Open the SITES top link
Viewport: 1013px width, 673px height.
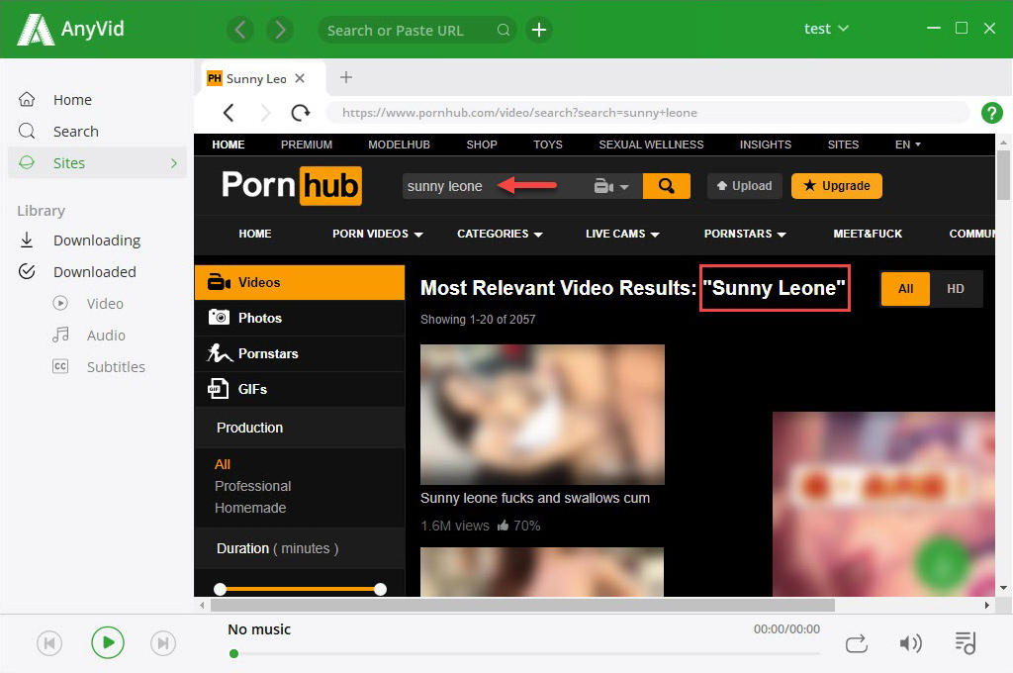click(843, 144)
